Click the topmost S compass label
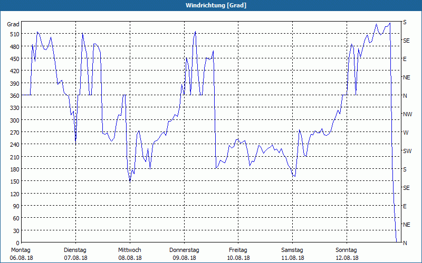 (405, 22)
